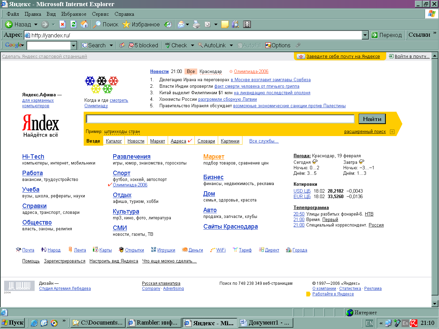Click the Forward arrow icon
Image resolution: width=439 pixels, height=329 pixels.
45,24
